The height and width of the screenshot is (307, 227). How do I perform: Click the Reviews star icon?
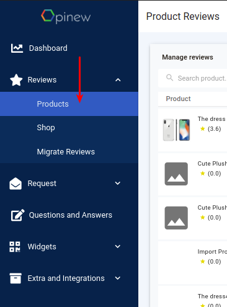(16, 80)
